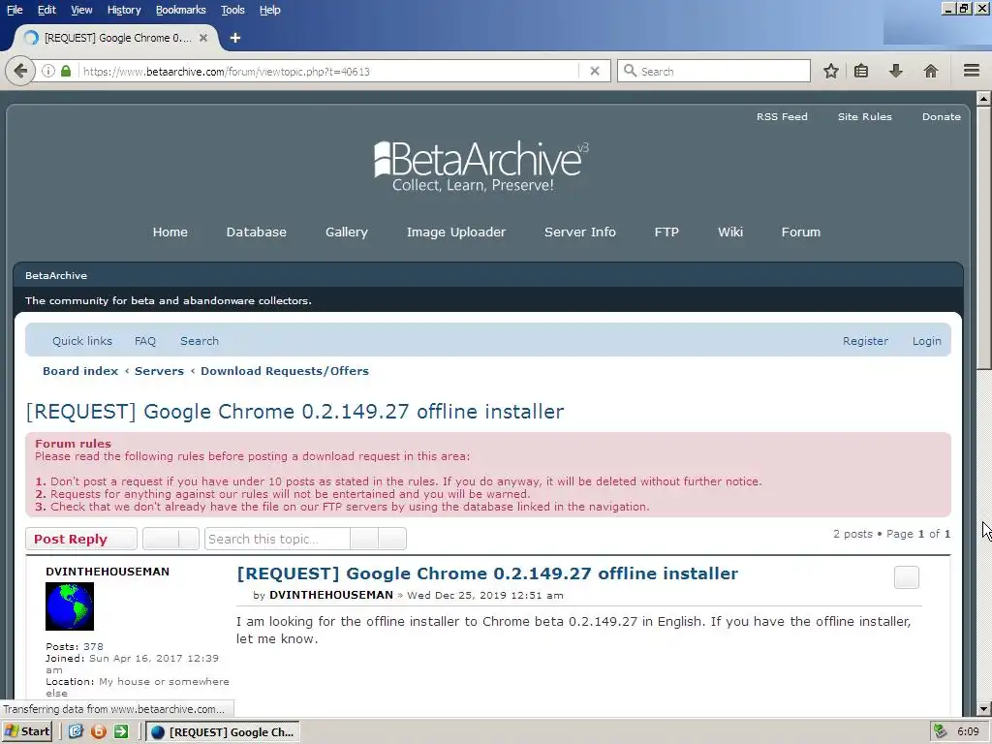Open the Forum navigation link
The image size is (992, 744).
tap(801, 232)
